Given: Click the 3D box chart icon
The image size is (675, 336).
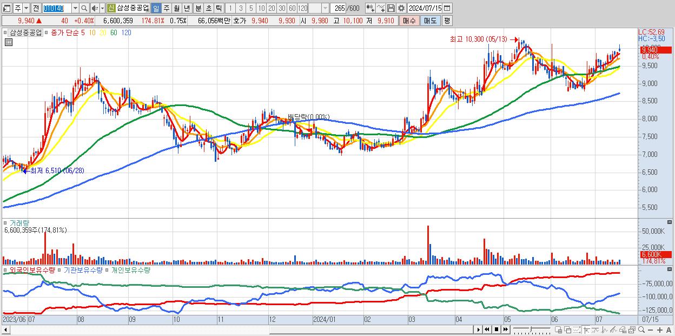Looking at the screenshot, I should pyautogui.click(x=623, y=330).
